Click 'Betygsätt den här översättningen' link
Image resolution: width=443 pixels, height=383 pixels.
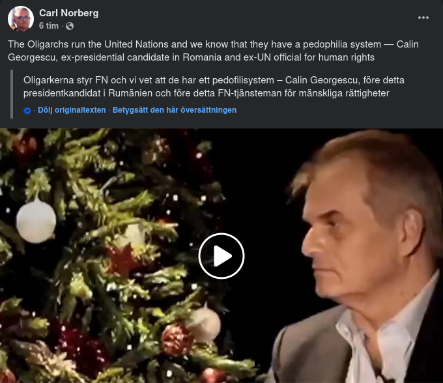(x=175, y=110)
